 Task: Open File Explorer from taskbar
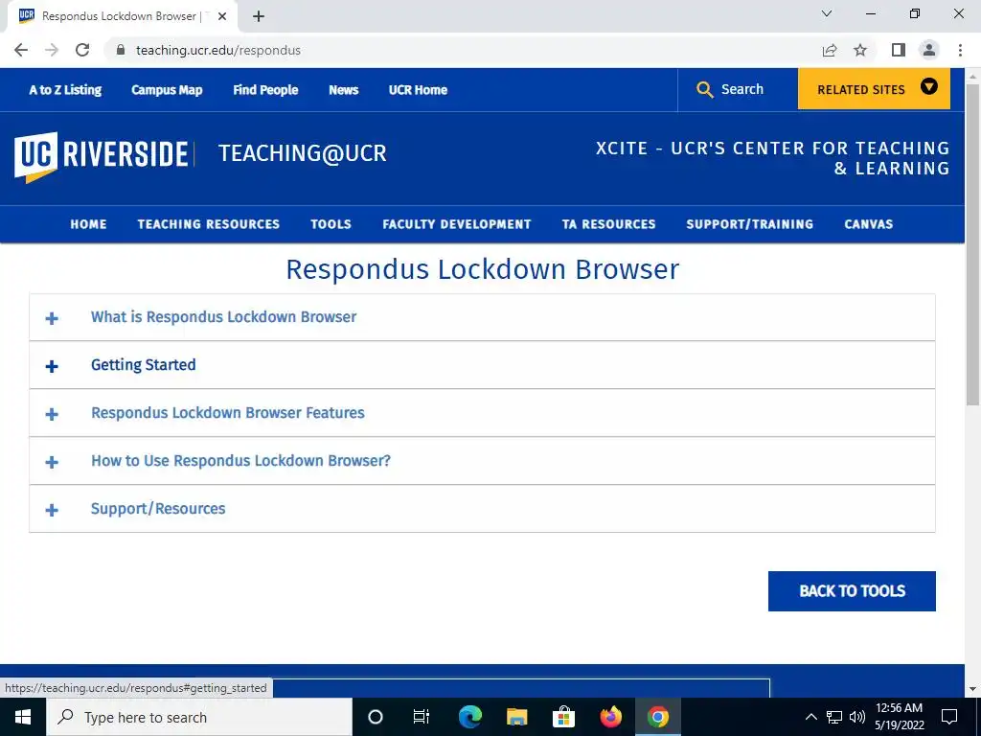[516, 717]
